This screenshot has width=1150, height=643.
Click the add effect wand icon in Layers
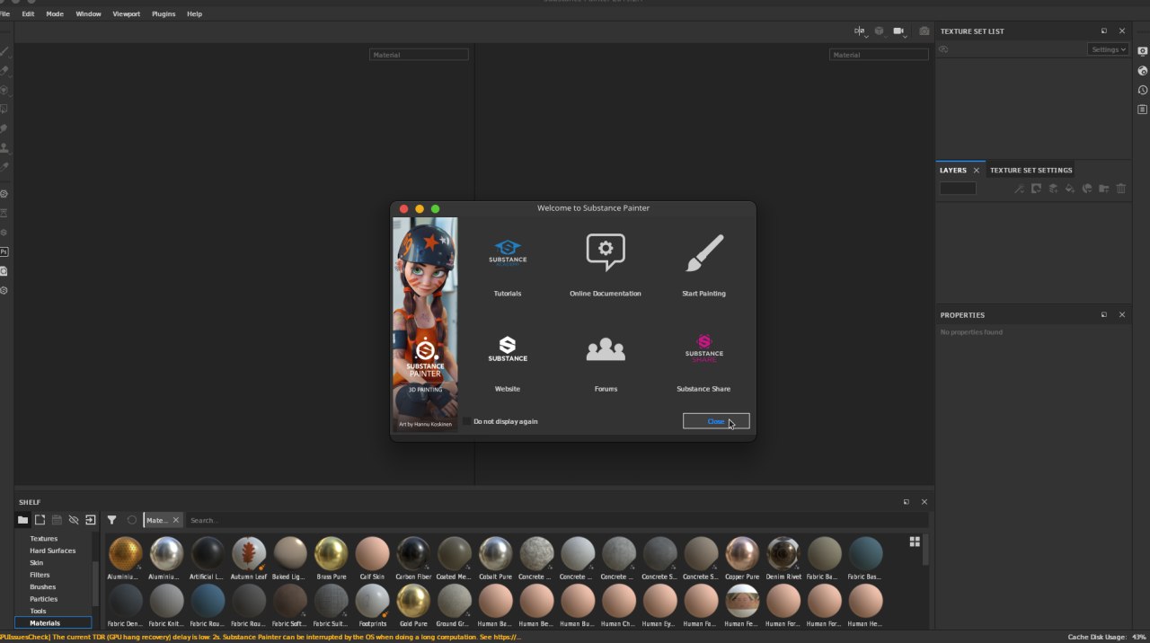1019,189
